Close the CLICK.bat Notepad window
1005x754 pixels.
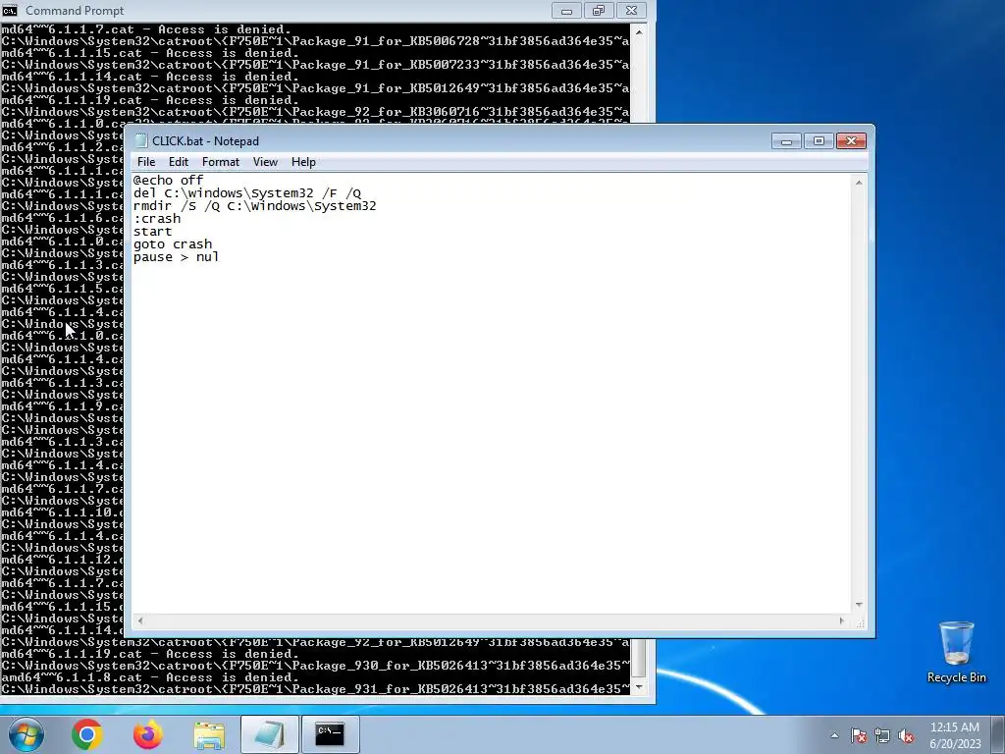pos(851,141)
